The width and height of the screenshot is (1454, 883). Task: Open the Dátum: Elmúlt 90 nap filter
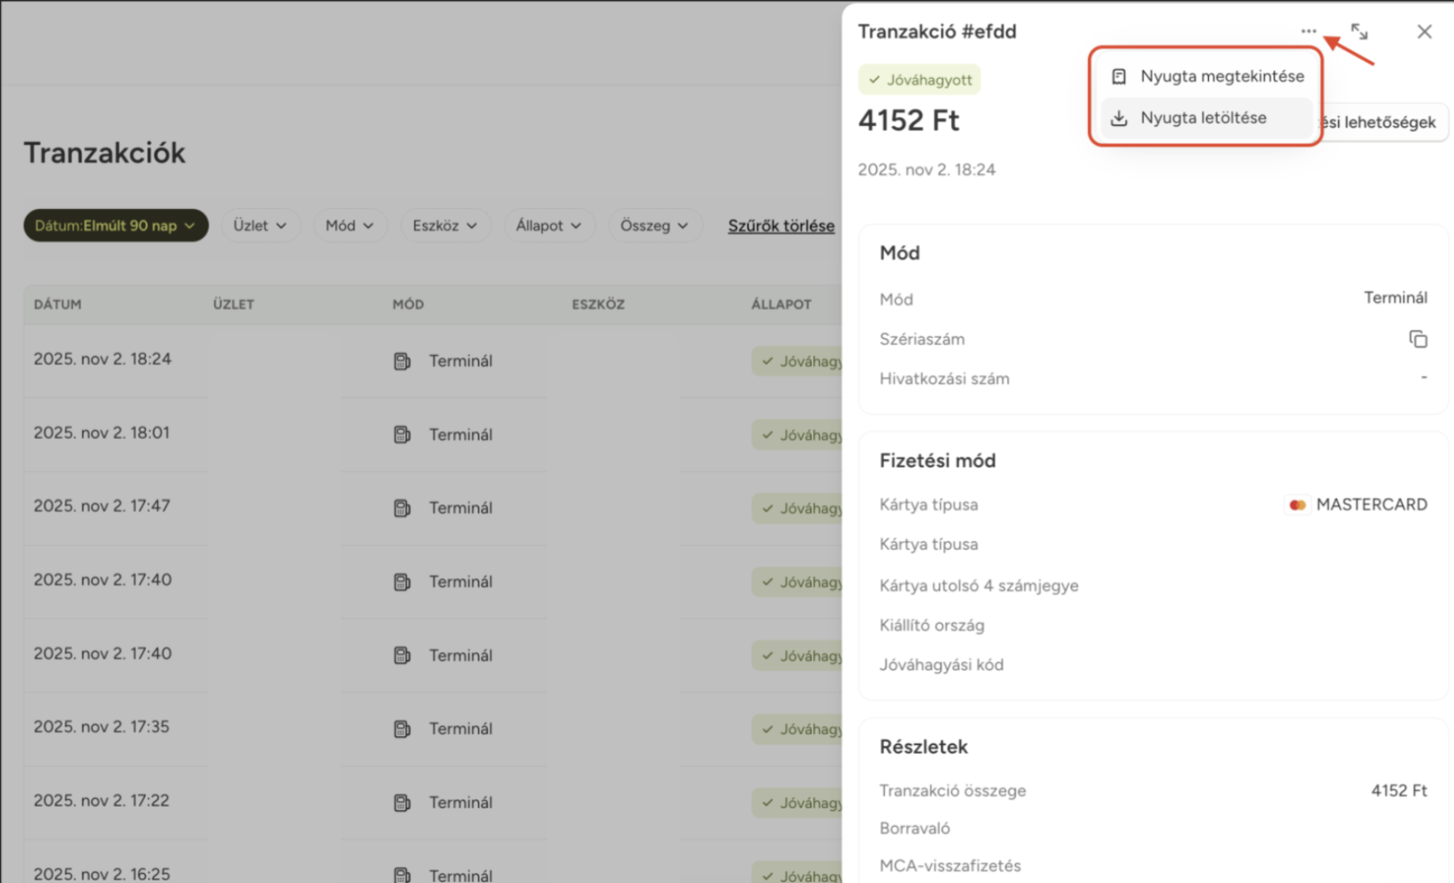115,226
